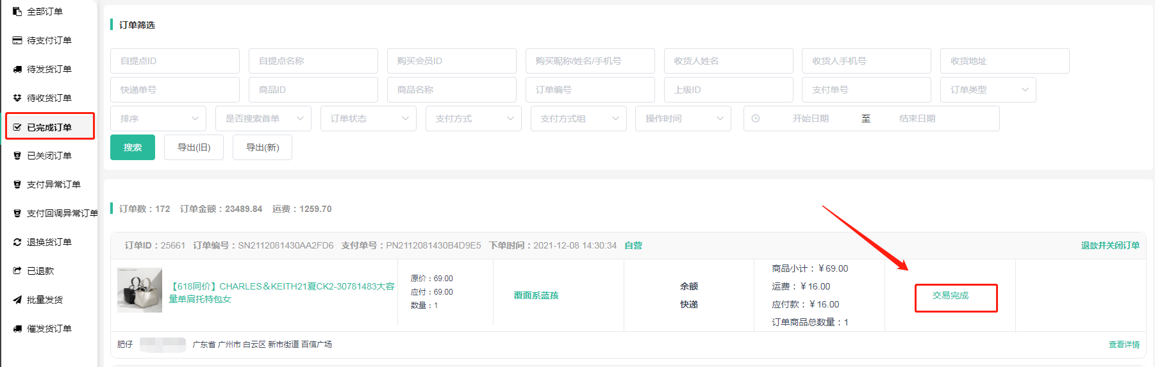
Task: Click the 待支付订单 card icon
Action: pyautogui.click(x=17, y=40)
